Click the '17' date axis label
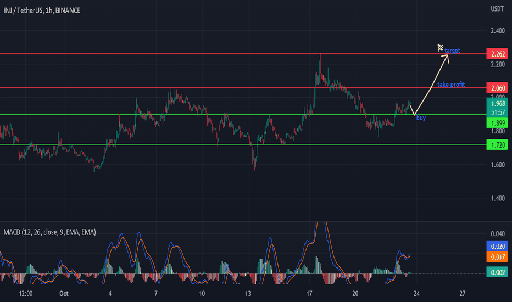The height and width of the screenshot is (302, 512). [x=309, y=294]
